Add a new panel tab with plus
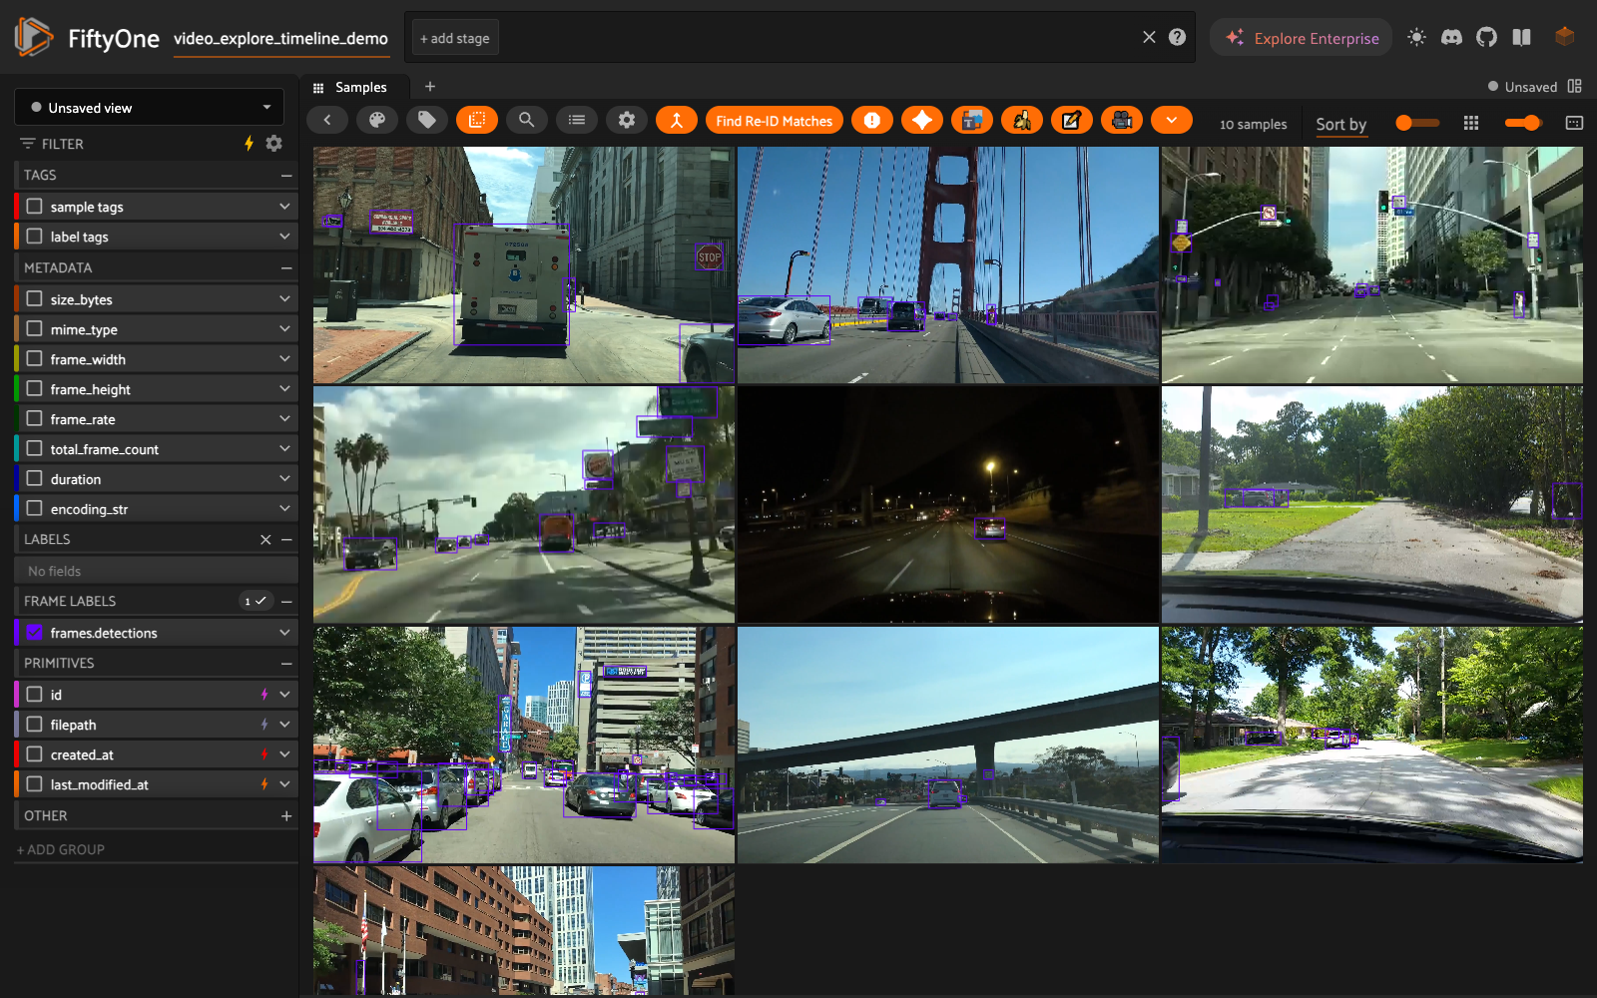Image resolution: width=1597 pixels, height=998 pixels. point(430,87)
